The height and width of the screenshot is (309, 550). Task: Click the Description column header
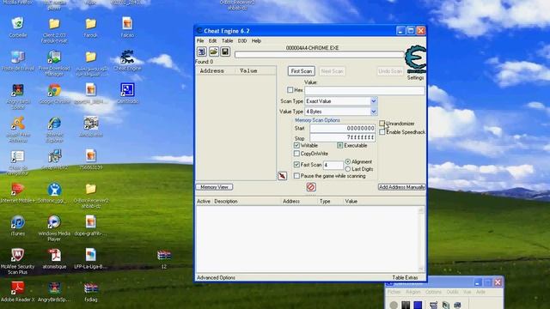(x=226, y=202)
